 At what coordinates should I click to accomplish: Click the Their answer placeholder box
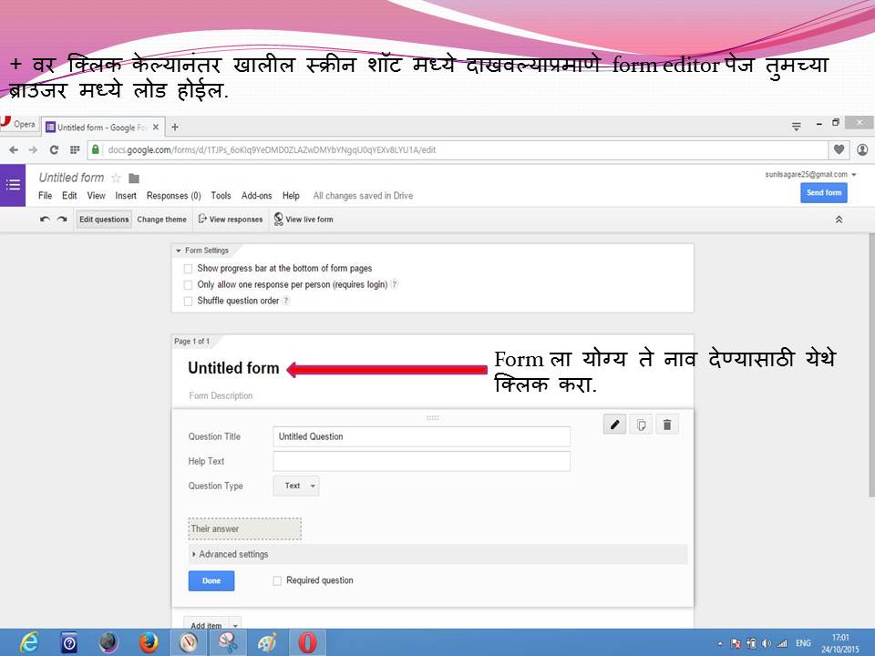pos(245,528)
